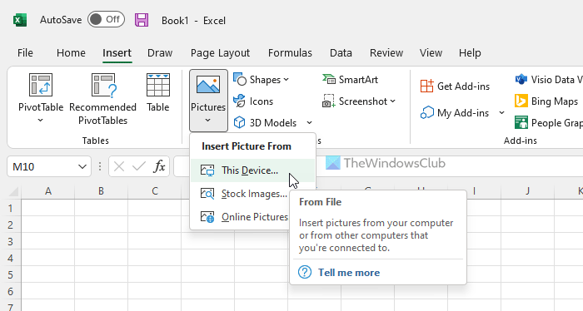Viewport: 583px width, 311px height.
Task: Click the Save floppy disk icon
Action: pyautogui.click(x=142, y=20)
